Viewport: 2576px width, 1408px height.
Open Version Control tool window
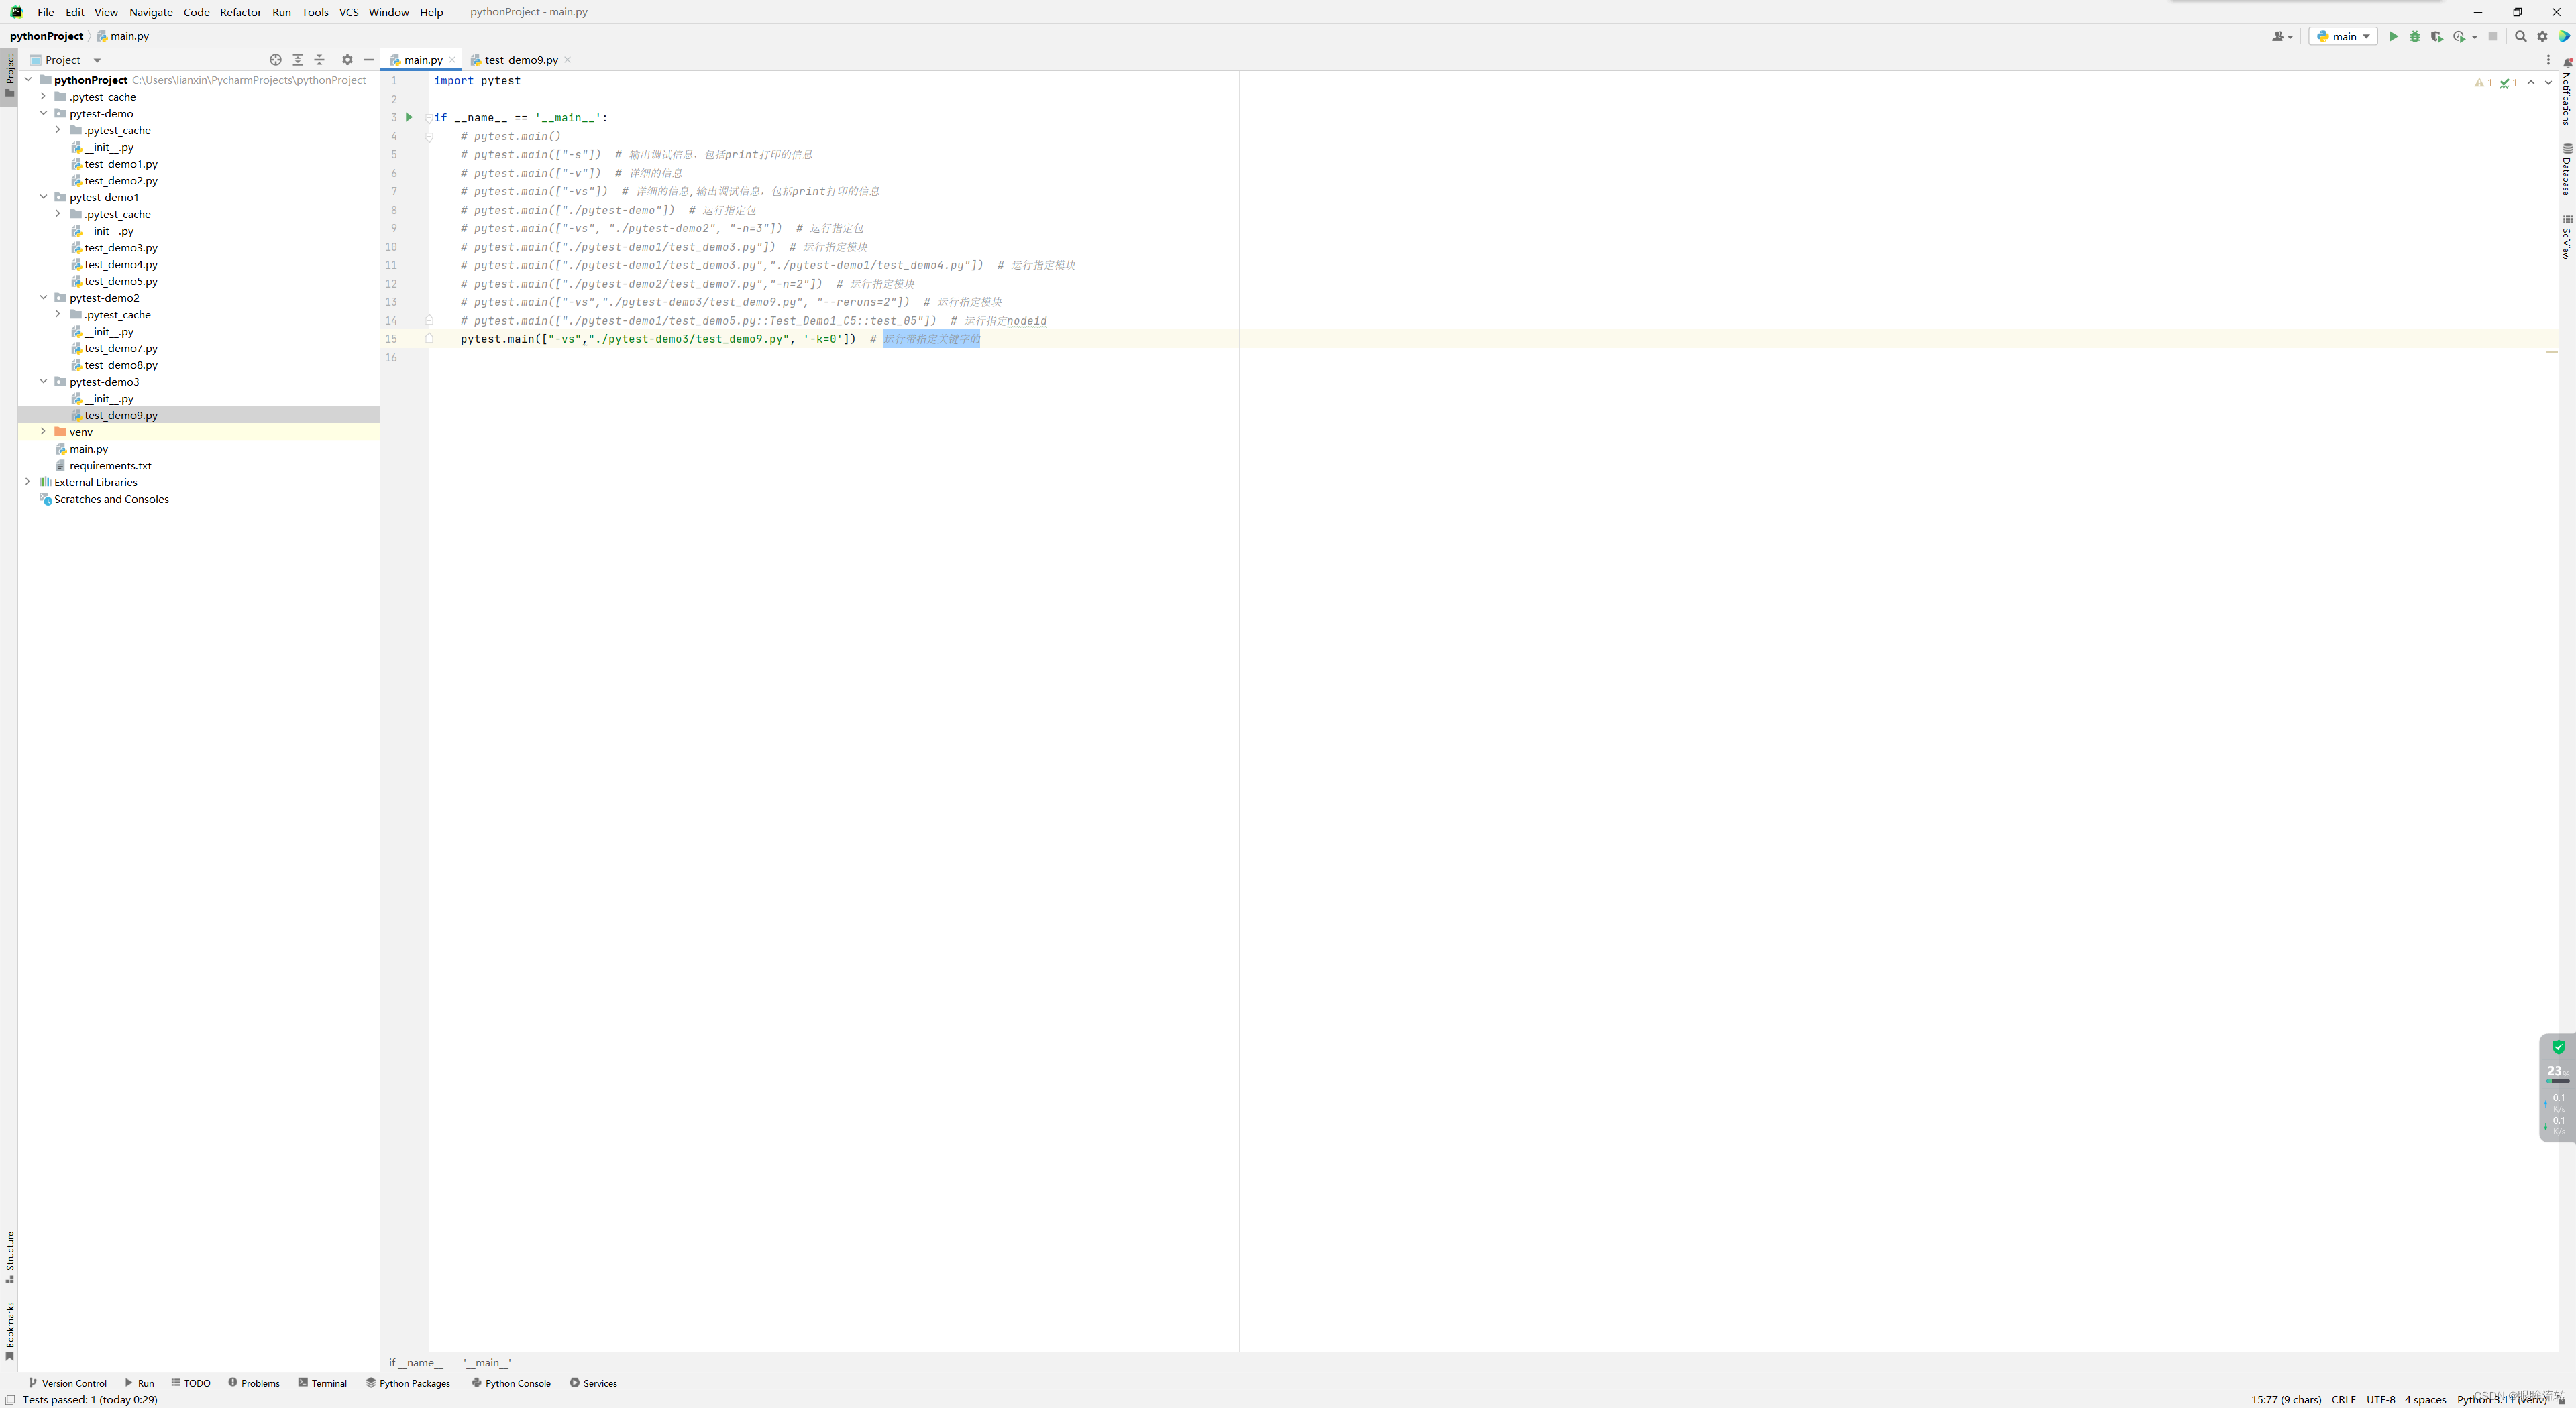pyautogui.click(x=68, y=1383)
